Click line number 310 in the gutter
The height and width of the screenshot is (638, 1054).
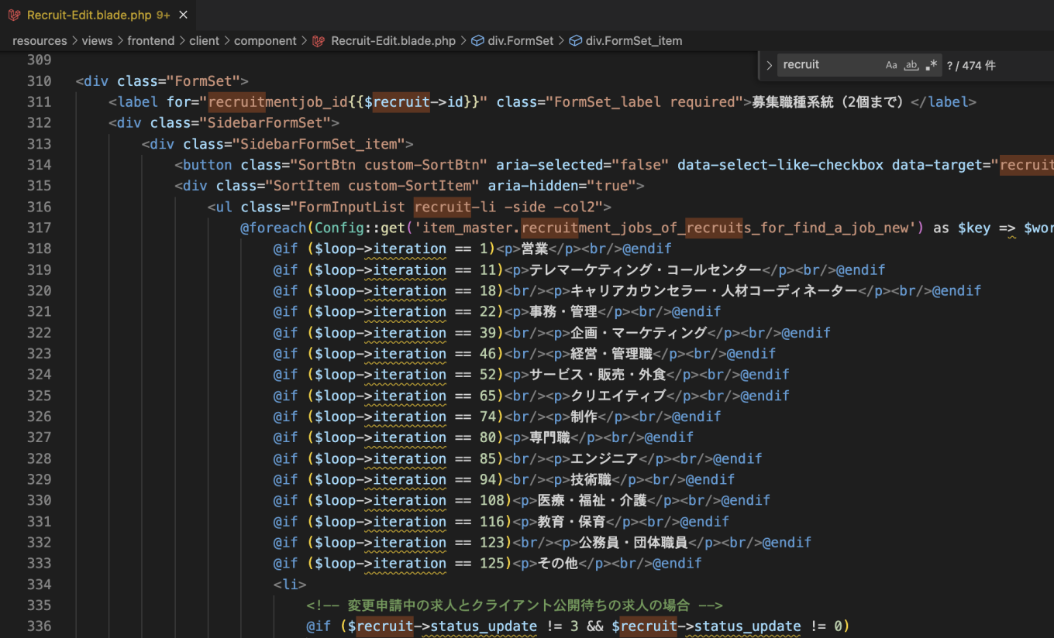[39, 81]
